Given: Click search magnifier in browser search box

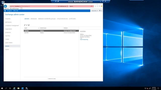Looking at the screenshot, I should click(x=91, y=6).
